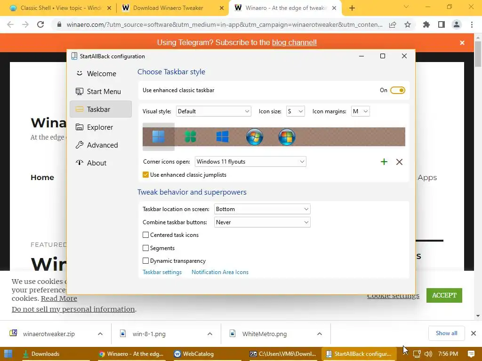Click the 7:56 PM clock
Screen dimensions: 482x361
[x=448, y=354]
